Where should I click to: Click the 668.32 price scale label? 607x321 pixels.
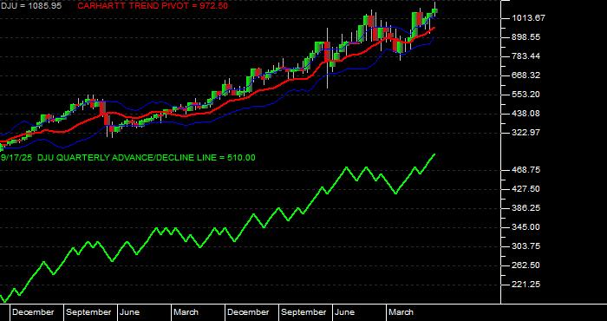(x=523, y=75)
